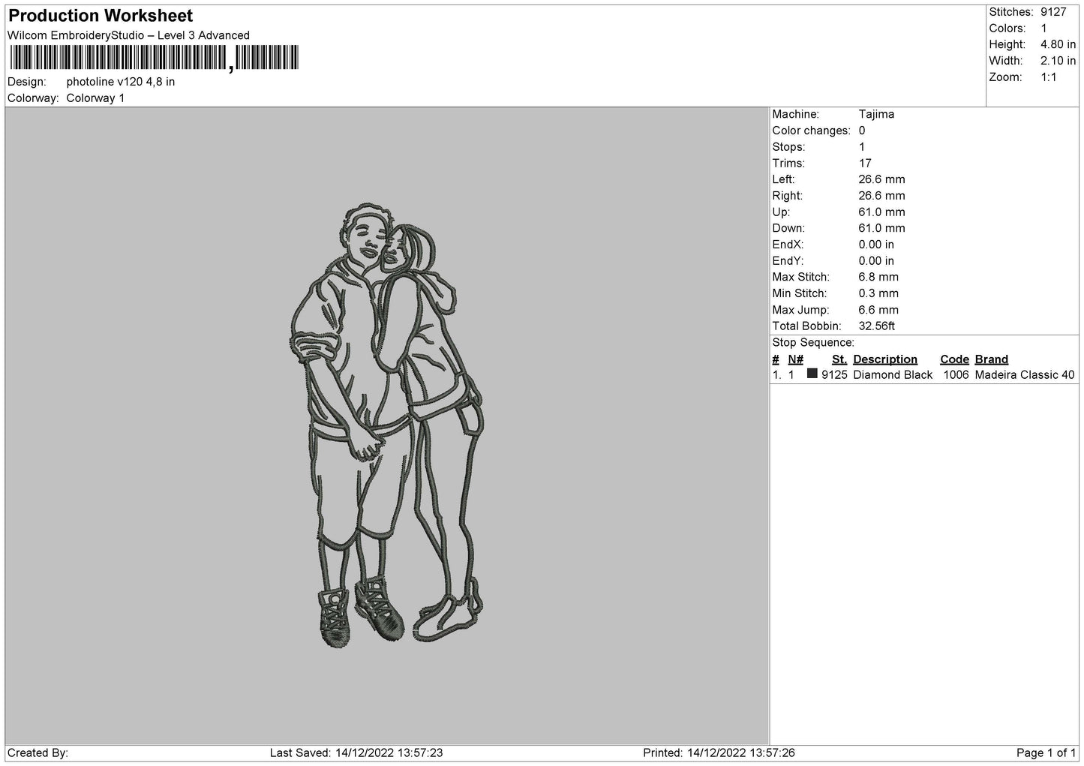Click the Production Worksheet title
1084x766 pixels.
(x=101, y=16)
